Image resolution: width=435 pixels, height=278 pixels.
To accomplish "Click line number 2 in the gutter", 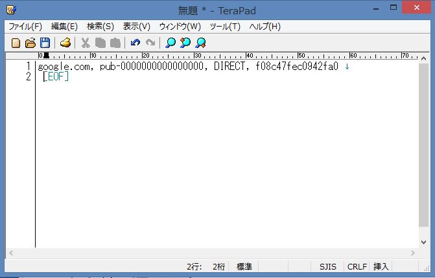I will tap(29, 77).
